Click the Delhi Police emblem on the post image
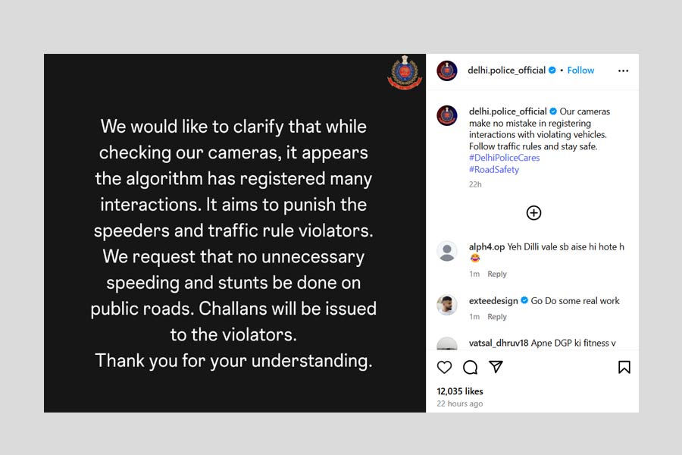682x455 pixels. point(405,73)
